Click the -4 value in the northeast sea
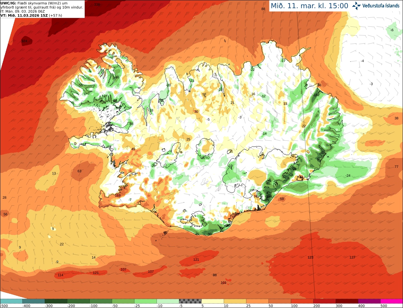 (x=362, y=61)
